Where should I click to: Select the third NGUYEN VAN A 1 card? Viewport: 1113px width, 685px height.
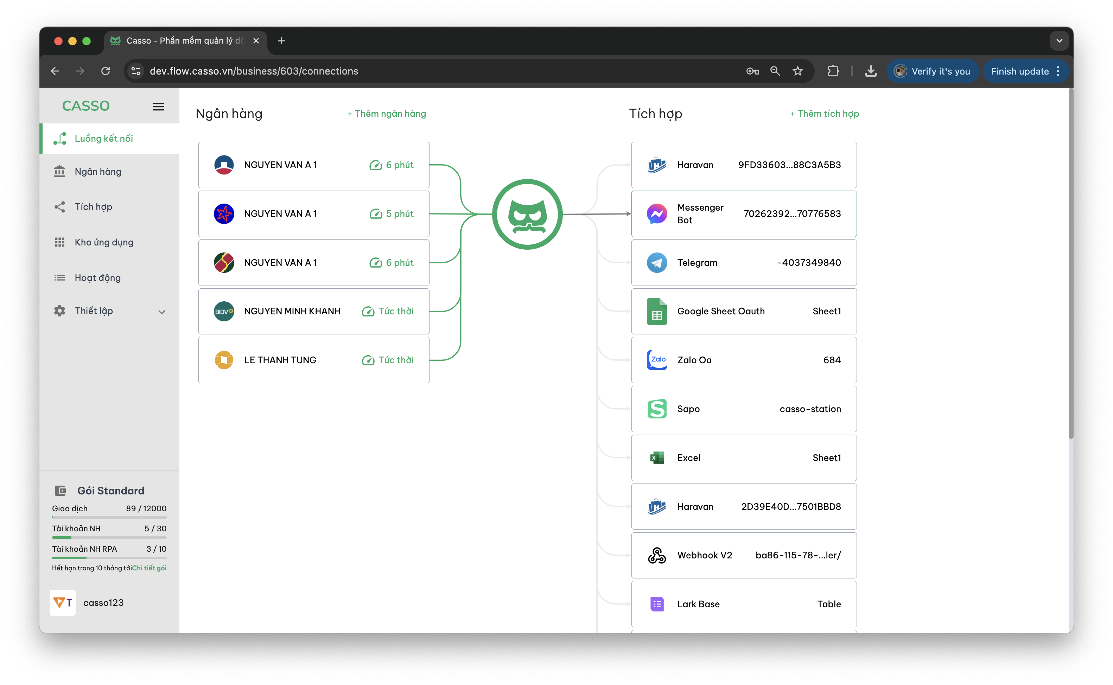(313, 263)
